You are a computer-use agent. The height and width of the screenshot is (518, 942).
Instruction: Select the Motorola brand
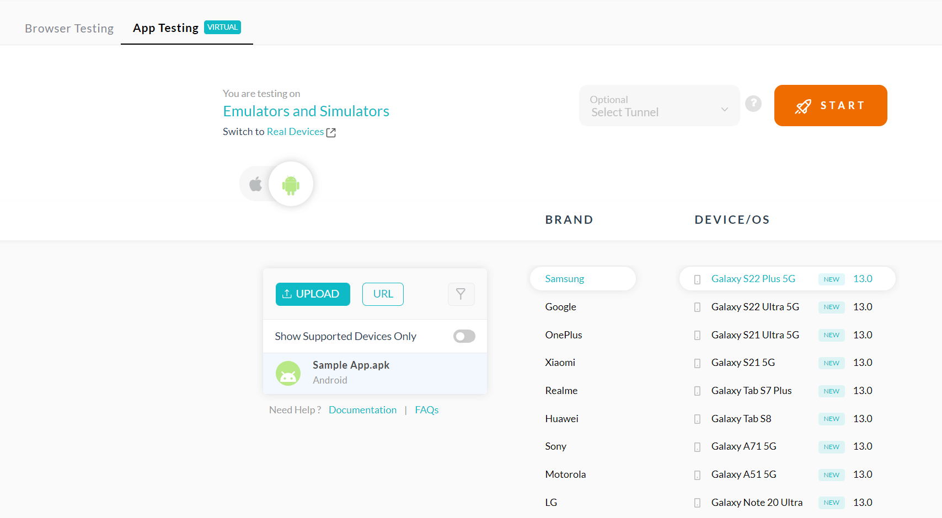coord(565,474)
